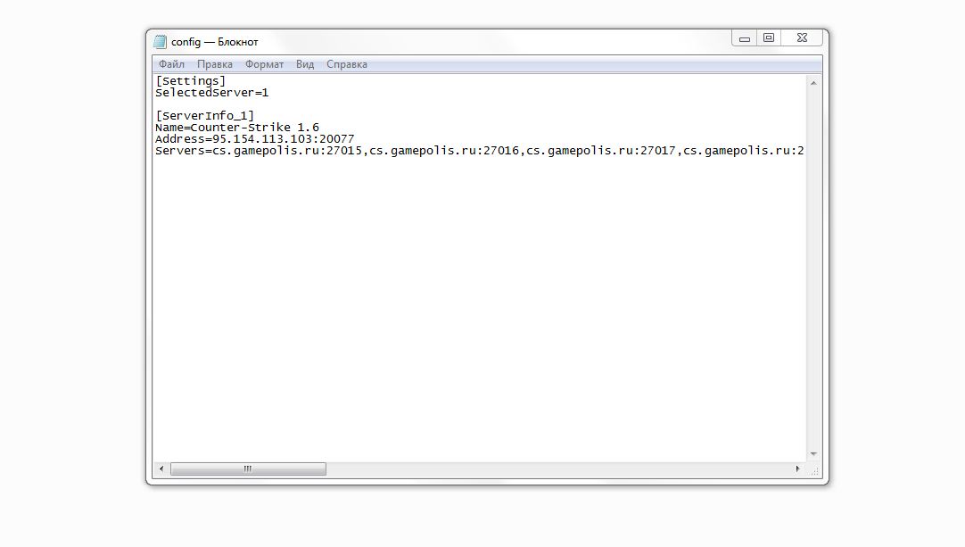
Task: Click the SelectedServer=1 line
Action: [x=211, y=93]
